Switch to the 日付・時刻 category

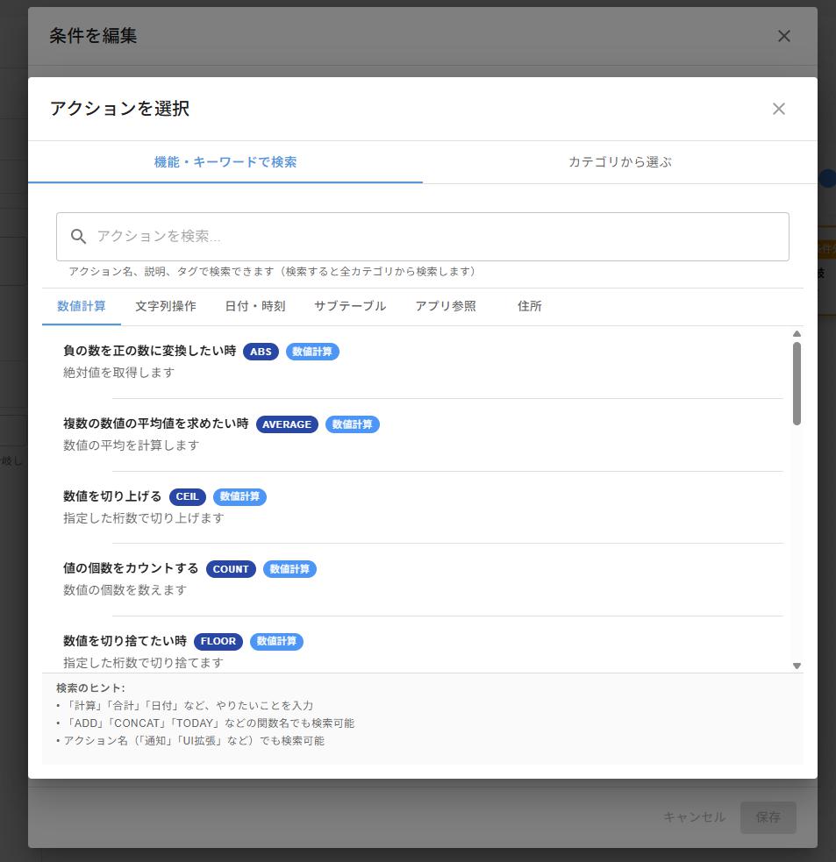254,306
